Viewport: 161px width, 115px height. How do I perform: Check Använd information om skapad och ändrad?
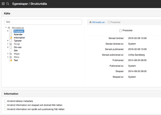tap(5, 105)
